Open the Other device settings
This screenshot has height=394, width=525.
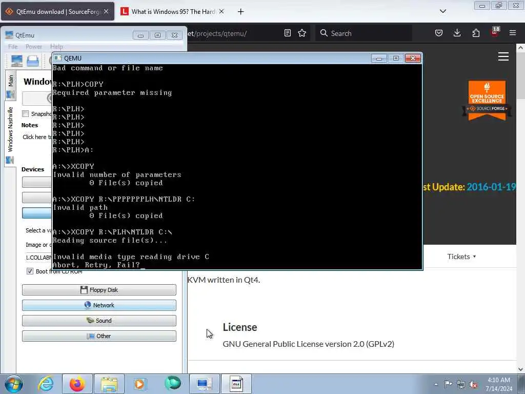99,336
